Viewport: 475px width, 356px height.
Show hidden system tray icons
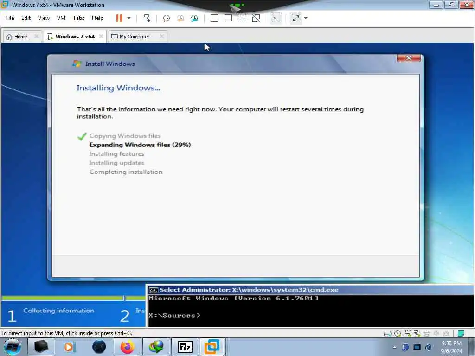(394, 347)
